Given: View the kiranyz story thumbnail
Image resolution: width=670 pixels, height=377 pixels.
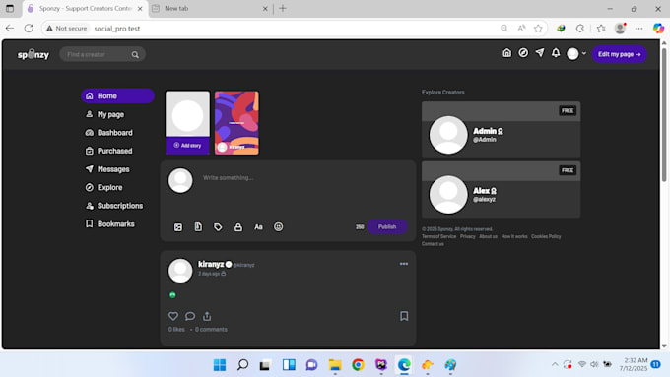Looking at the screenshot, I should tap(236, 122).
